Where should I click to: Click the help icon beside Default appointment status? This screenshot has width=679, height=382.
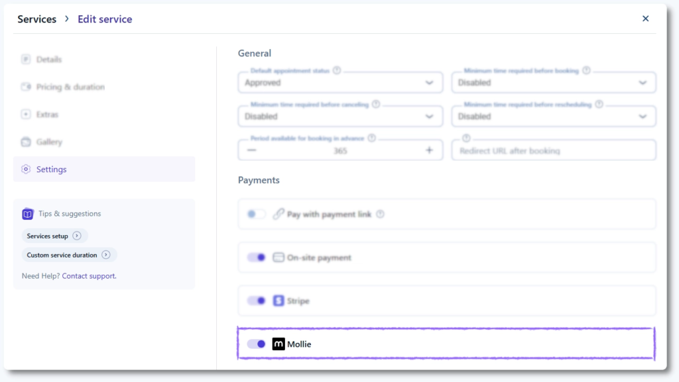coord(337,71)
